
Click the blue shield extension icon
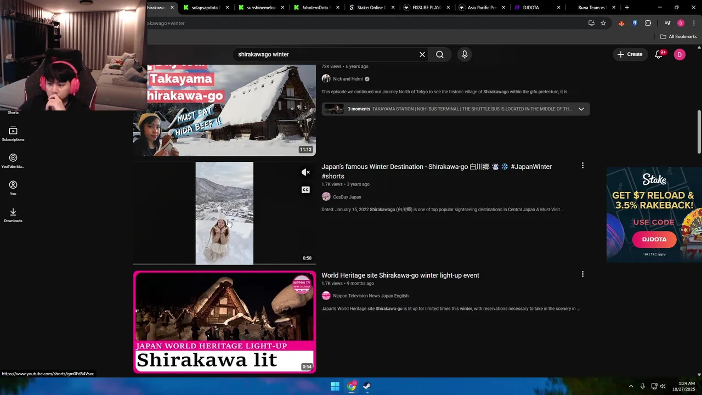tap(635, 23)
